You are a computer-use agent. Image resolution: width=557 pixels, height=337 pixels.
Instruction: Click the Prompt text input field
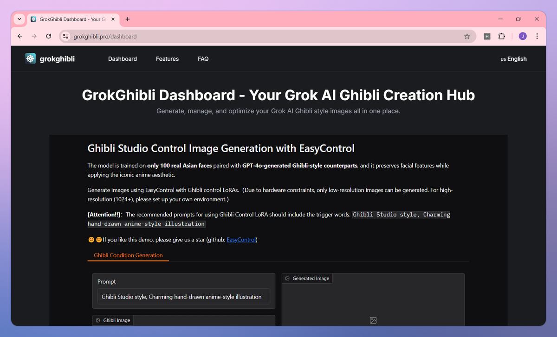tap(184, 297)
